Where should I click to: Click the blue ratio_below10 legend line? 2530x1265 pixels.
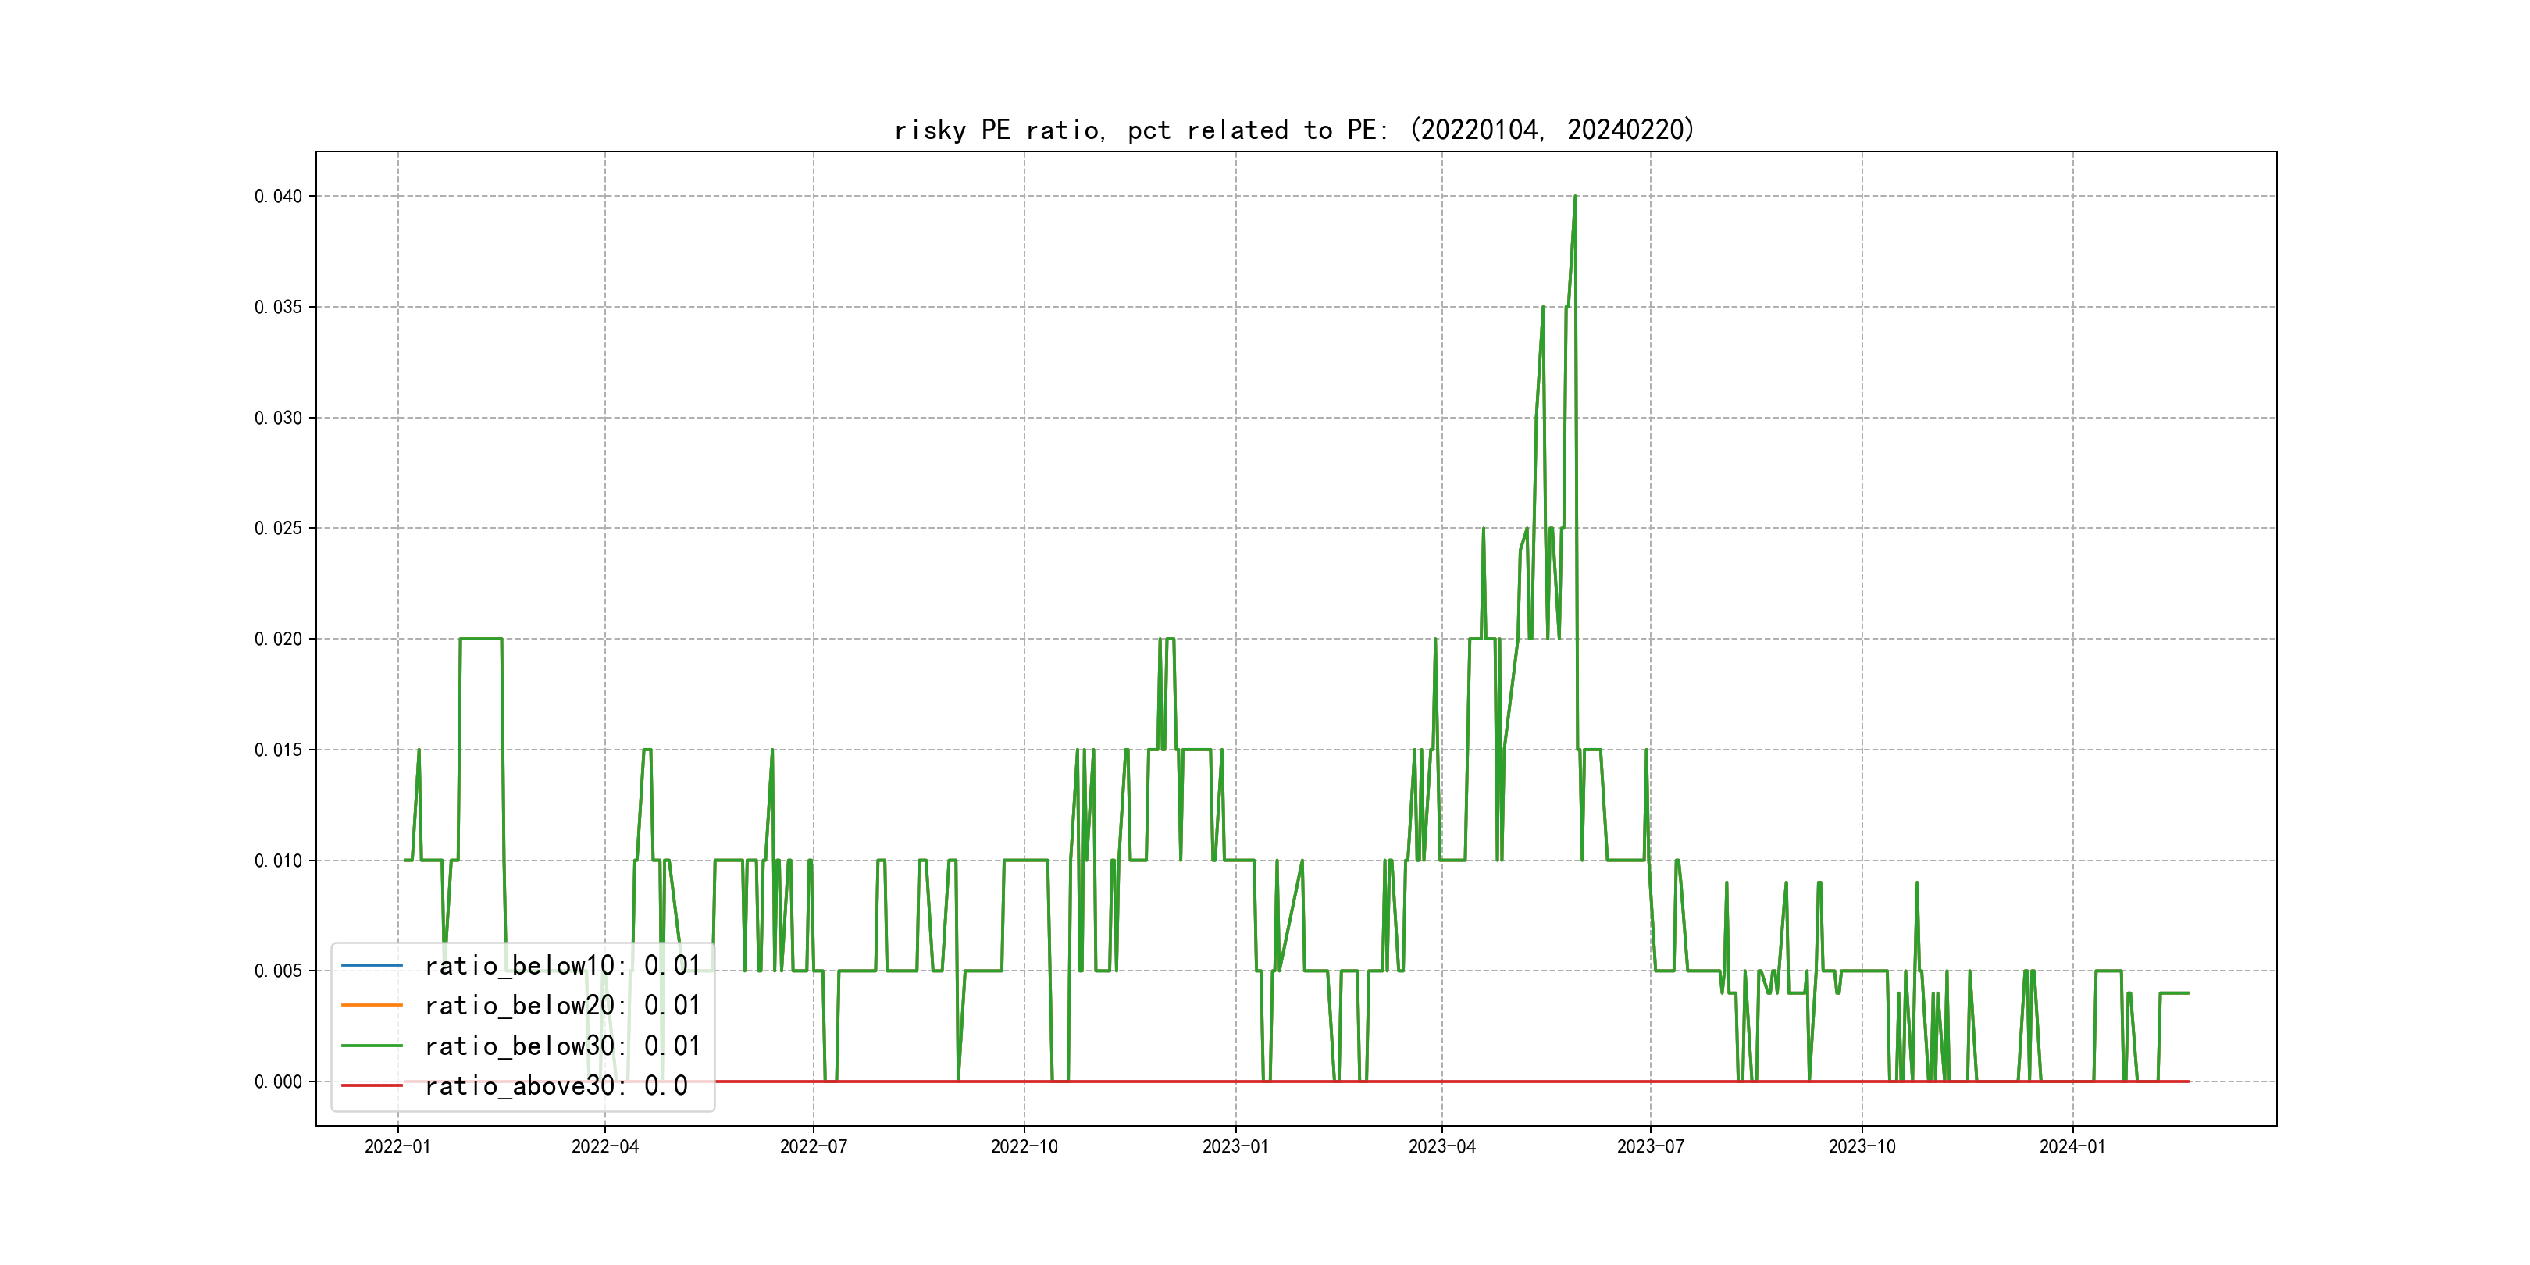point(371,965)
